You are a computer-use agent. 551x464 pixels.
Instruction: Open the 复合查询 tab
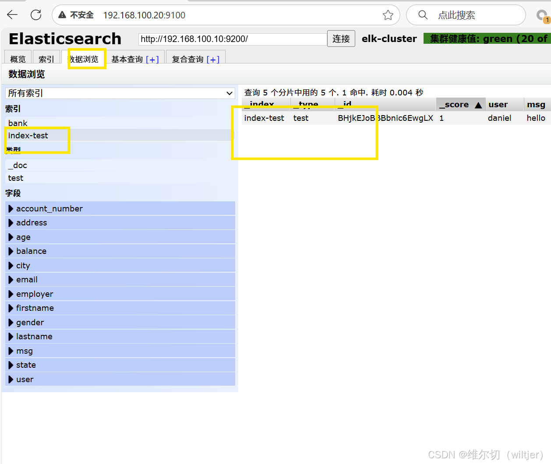(188, 59)
